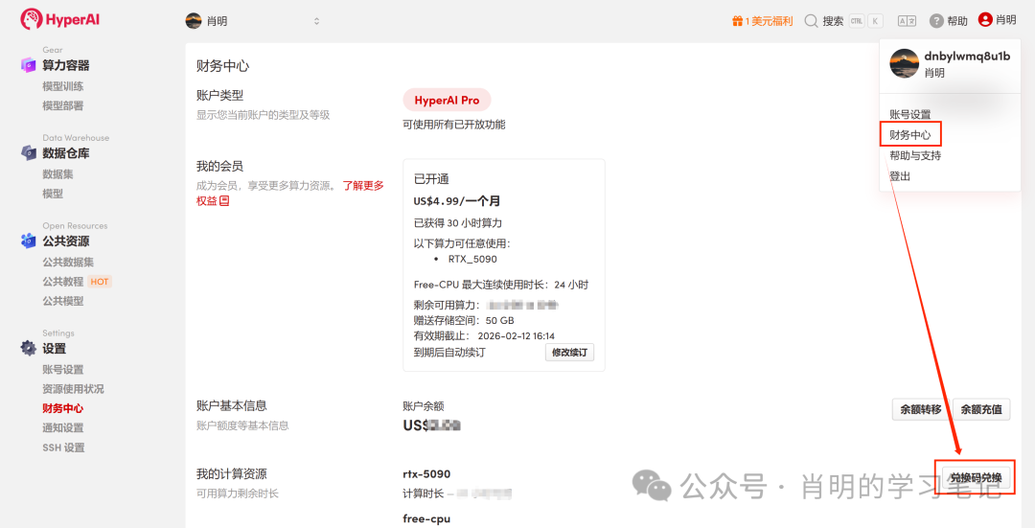
Task: Click the 余额充值 button
Action: click(x=980, y=409)
